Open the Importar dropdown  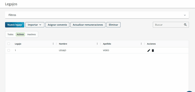pos(35,25)
